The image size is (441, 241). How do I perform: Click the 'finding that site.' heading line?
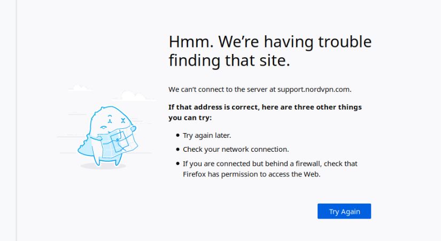tap(229, 60)
